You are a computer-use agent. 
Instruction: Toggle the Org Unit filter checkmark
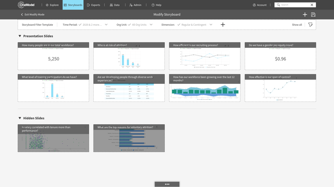click(130, 24)
